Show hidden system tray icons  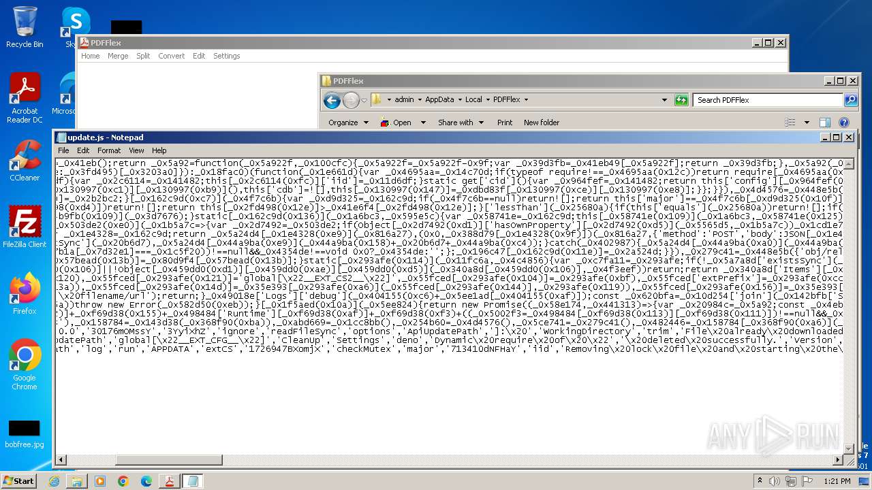point(760,481)
